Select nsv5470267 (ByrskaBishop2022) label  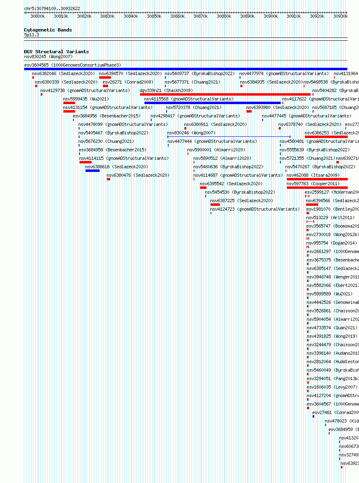click(x=320, y=167)
